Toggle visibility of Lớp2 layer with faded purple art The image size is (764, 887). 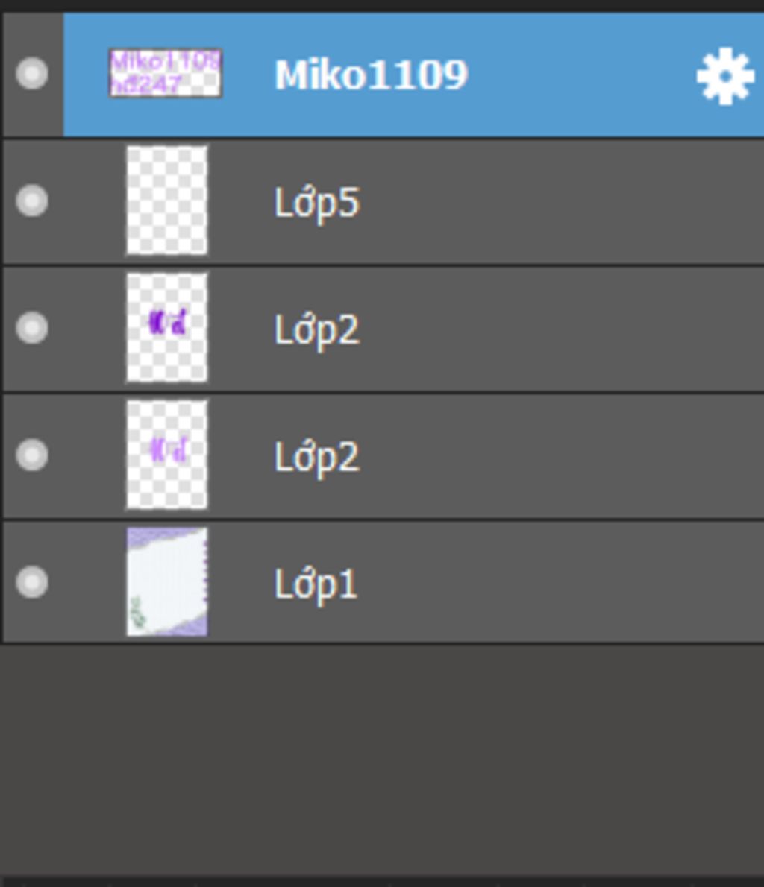pos(32,455)
